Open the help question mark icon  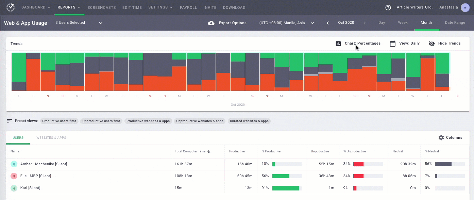tap(388, 7)
